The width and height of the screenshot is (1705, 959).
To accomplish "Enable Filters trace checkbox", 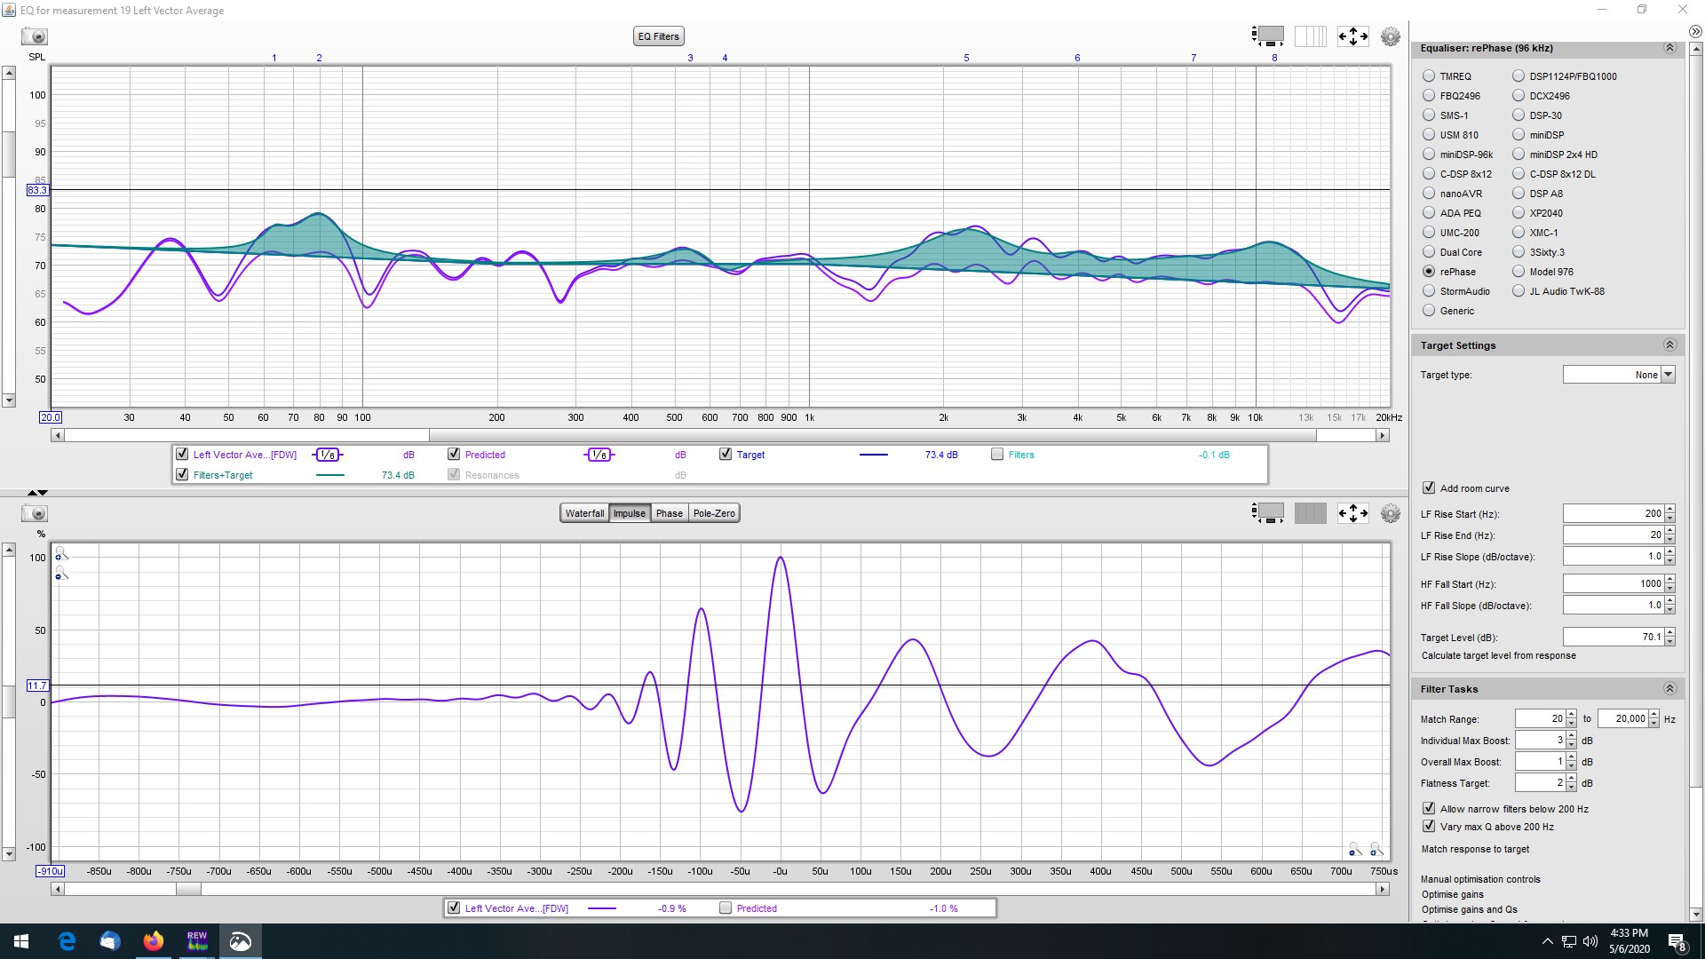I will click(x=997, y=454).
